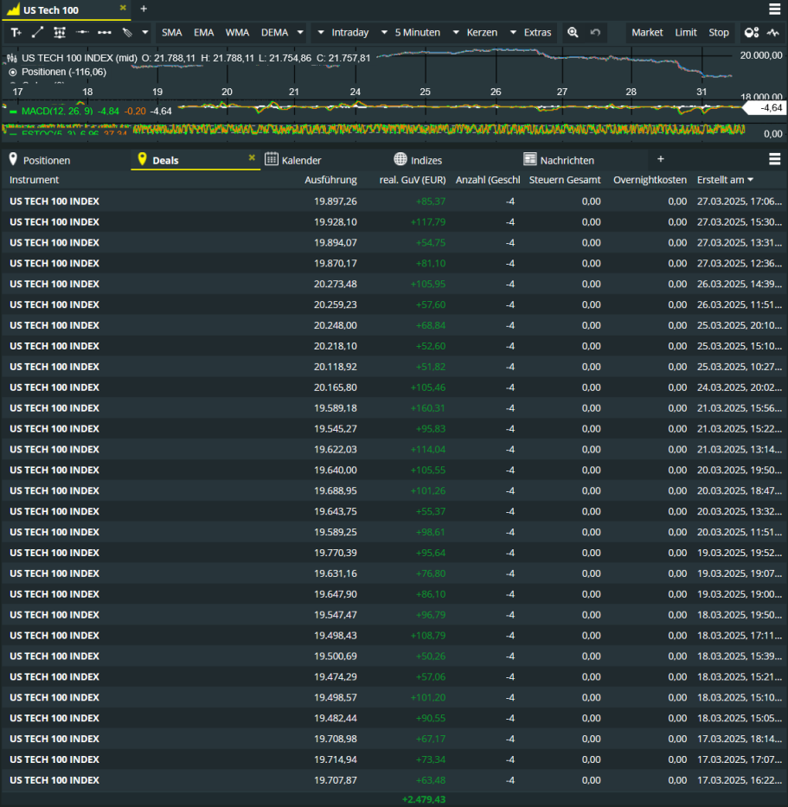Select the deal with profit +117,79

[394, 221]
